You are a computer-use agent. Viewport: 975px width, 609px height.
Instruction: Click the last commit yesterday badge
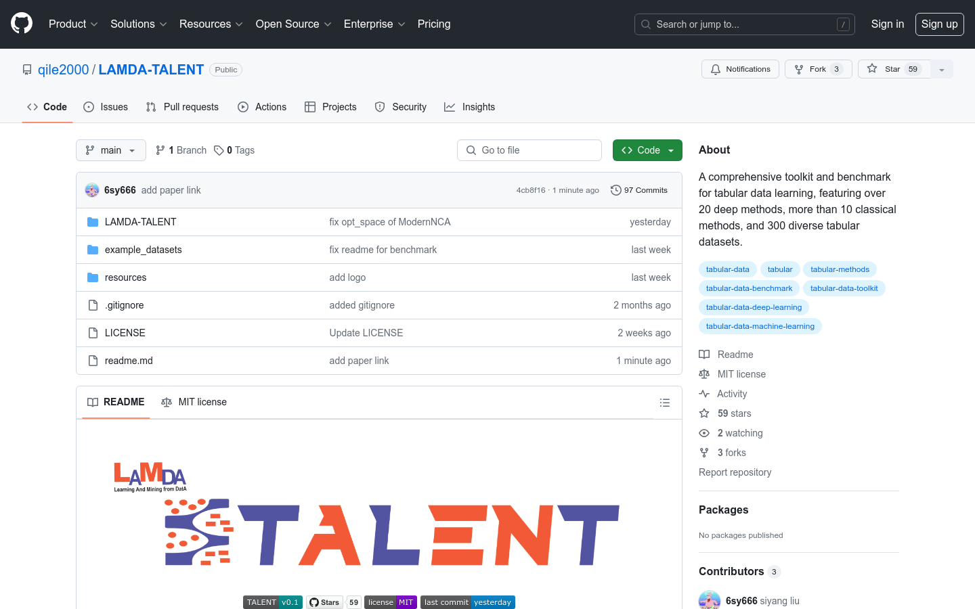468,602
